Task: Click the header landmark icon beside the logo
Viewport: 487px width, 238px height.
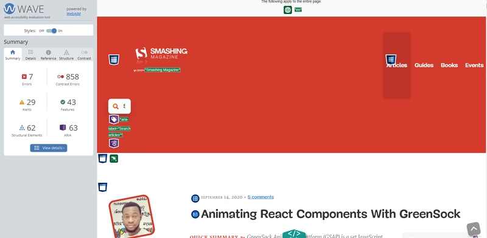Action: click(114, 59)
